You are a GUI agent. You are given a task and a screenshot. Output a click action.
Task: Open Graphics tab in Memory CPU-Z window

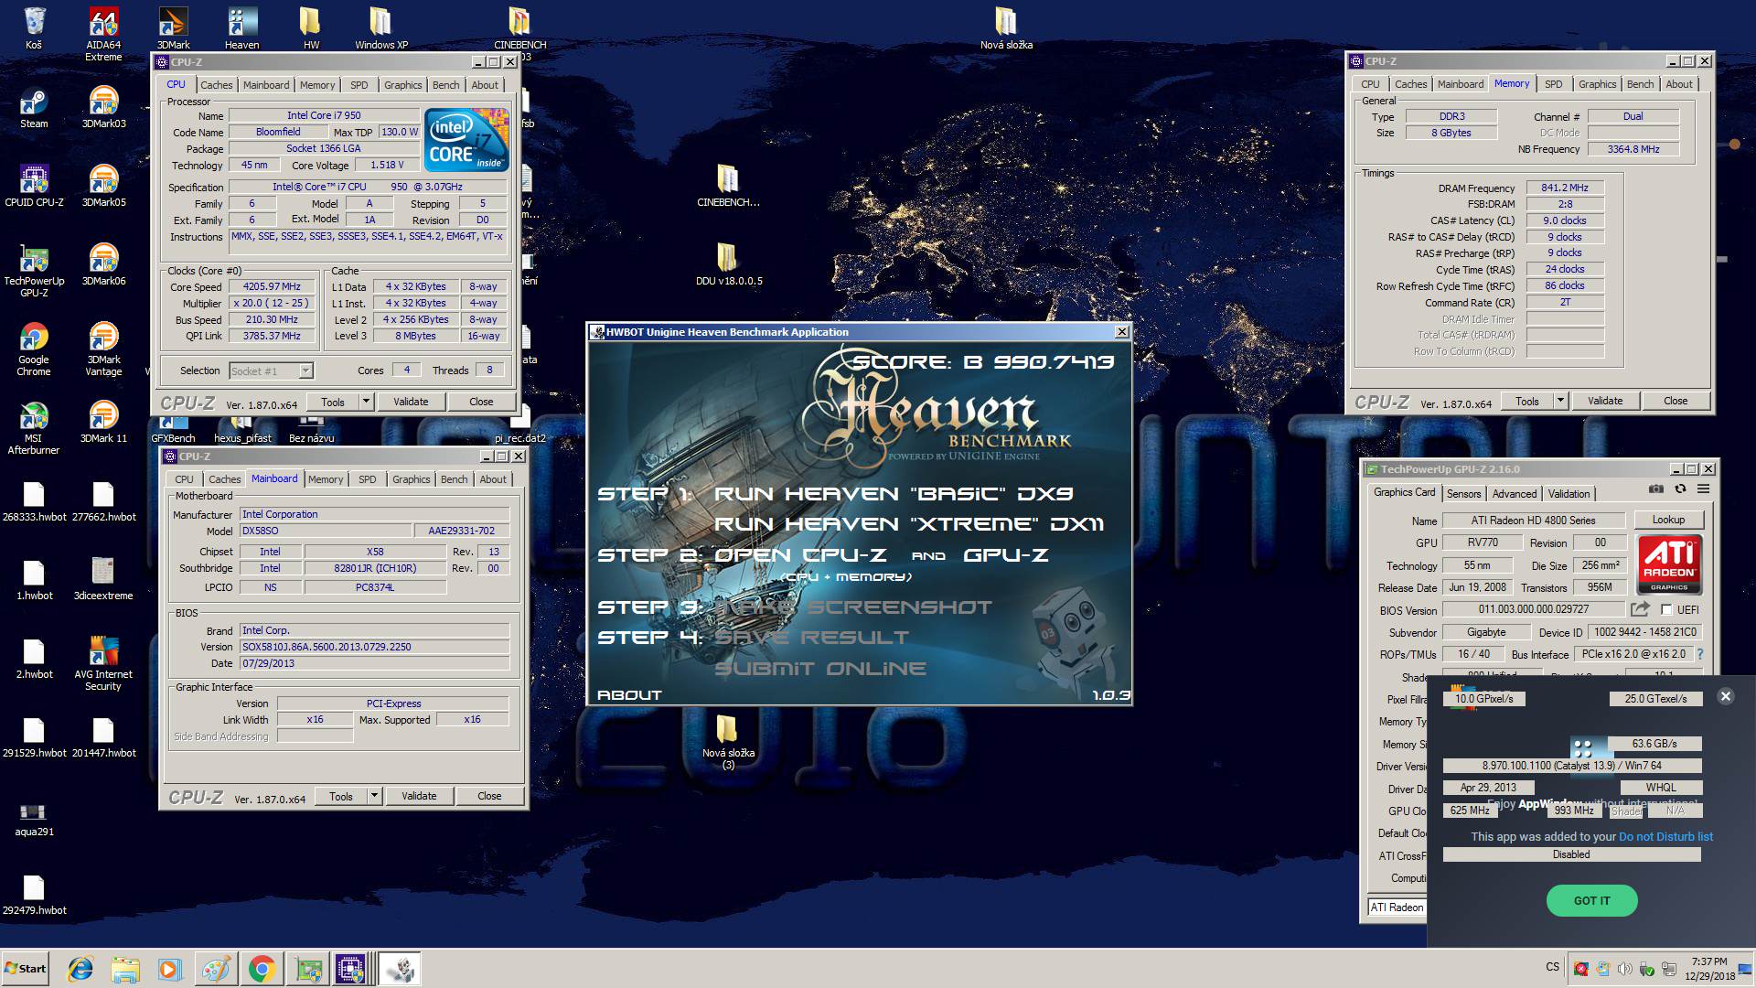point(1597,84)
